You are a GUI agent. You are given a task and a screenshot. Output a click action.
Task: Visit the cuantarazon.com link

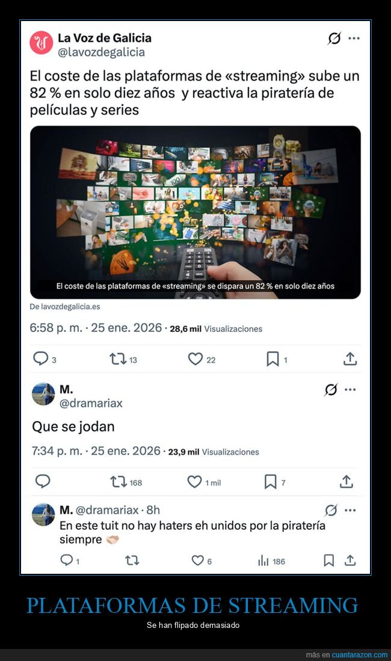point(359,654)
